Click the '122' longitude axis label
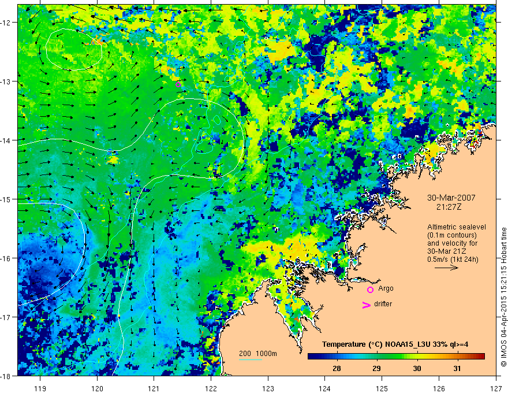Image resolution: width=508 pixels, height=393 pixels. 211,389
